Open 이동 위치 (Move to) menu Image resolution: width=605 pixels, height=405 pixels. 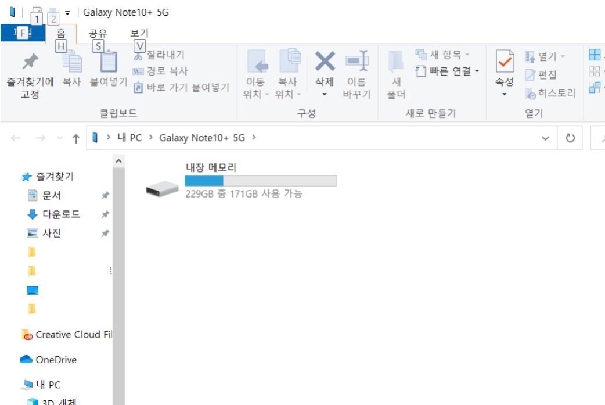point(255,74)
